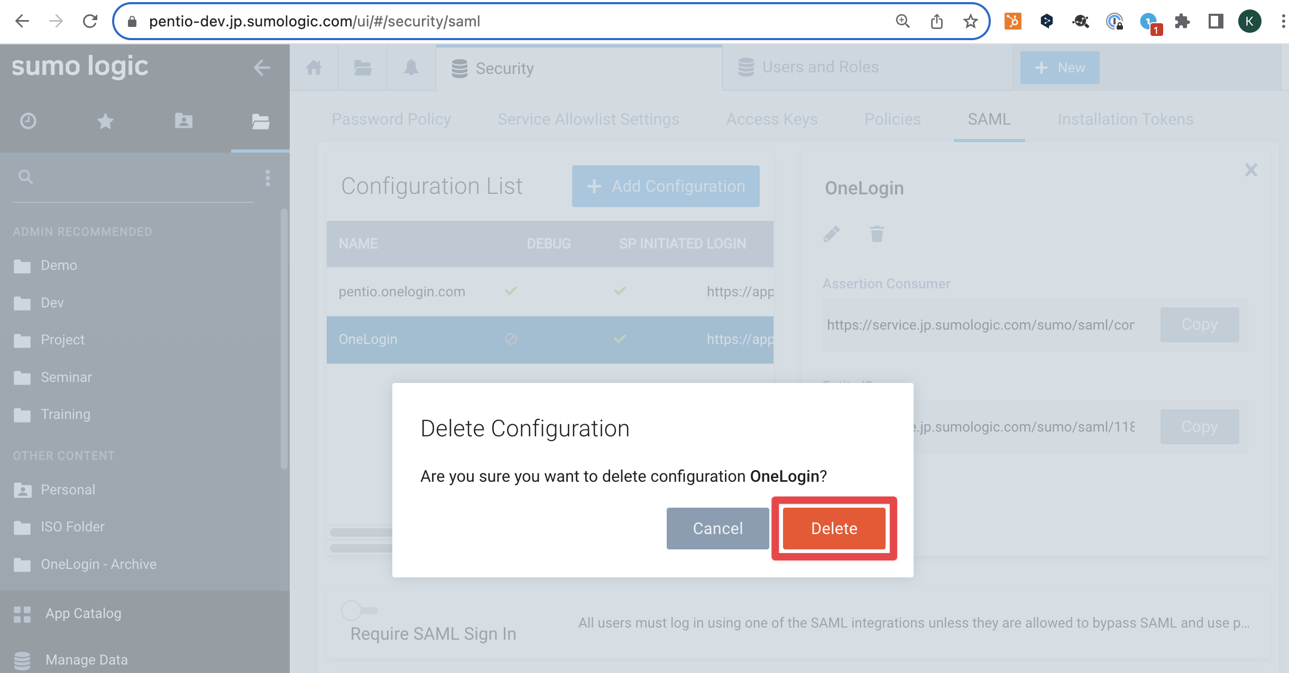
Task: Open Favorites star tab in sidebar
Action: click(x=106, y=121)
